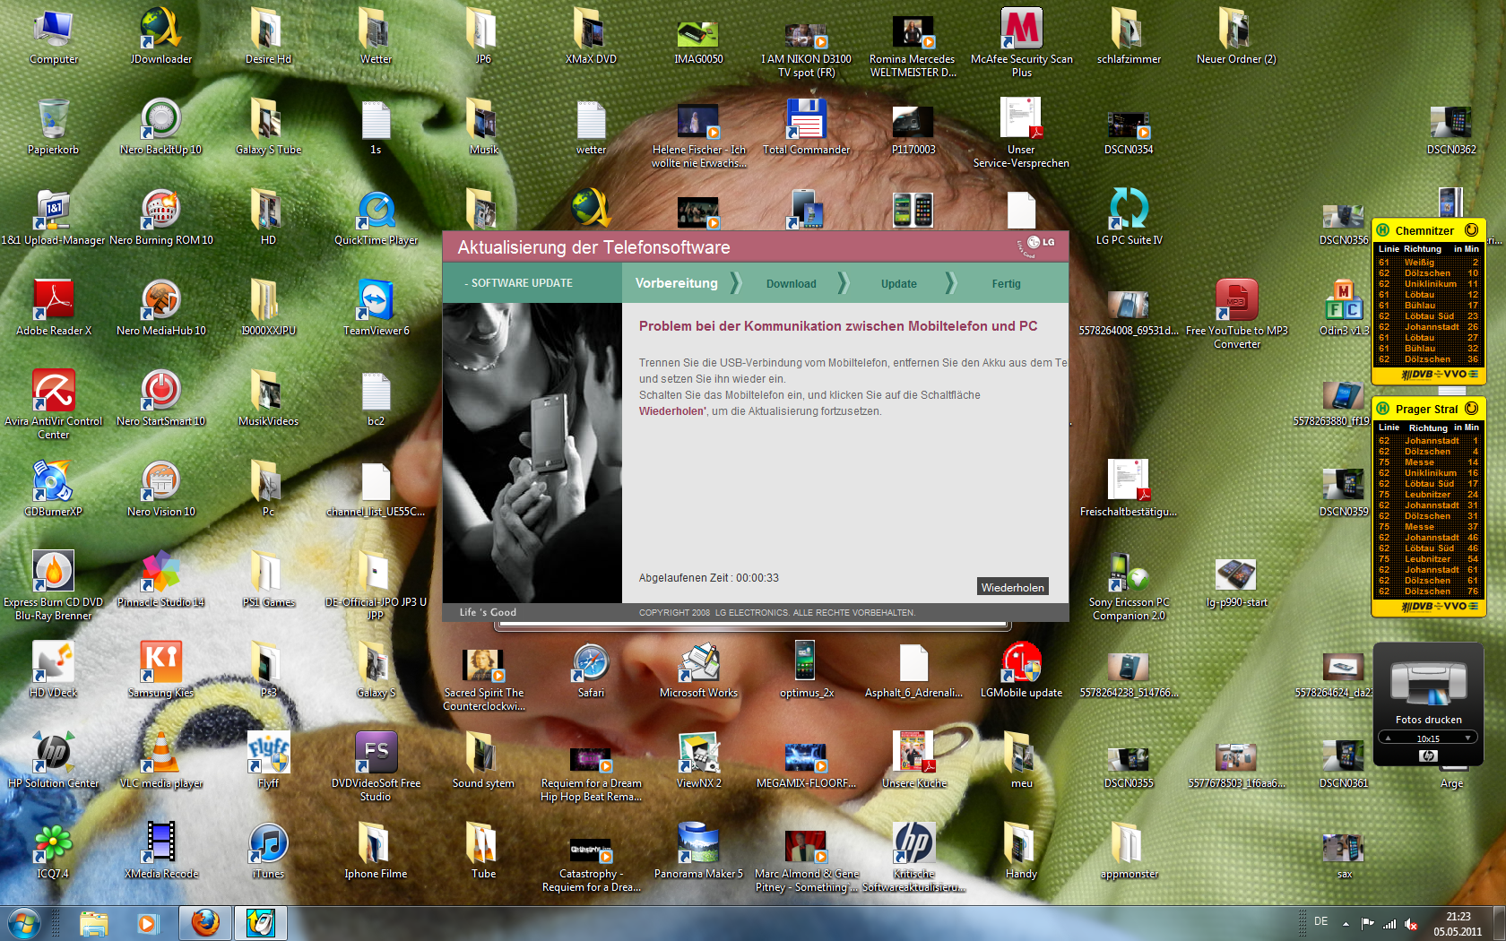
Task: Open Panorama Maker 5
Action: pos(698,850)
